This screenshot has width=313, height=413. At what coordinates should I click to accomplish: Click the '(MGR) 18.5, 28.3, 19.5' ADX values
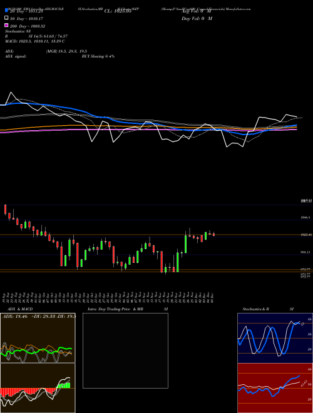[x=66, y=51]
